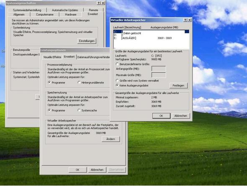The image size is (247, 186).
Task: Choose Hintergrunddienste radio option
Action: click(91, 82)
